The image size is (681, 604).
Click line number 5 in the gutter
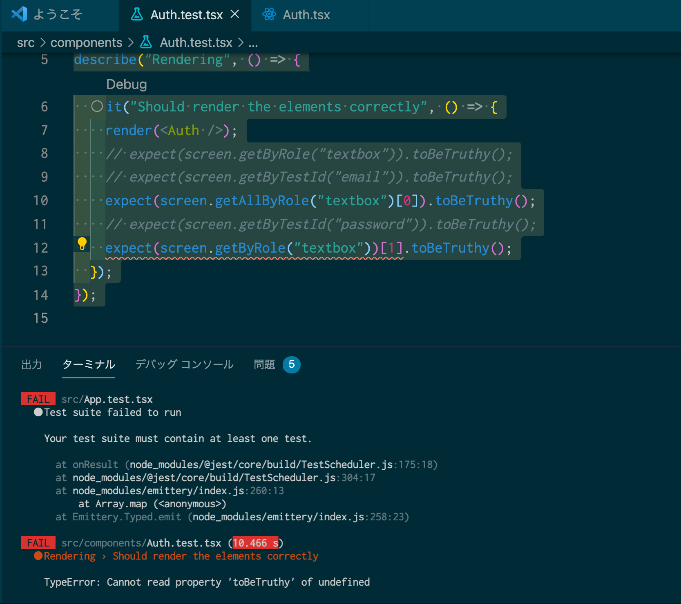tap(45, 60)
